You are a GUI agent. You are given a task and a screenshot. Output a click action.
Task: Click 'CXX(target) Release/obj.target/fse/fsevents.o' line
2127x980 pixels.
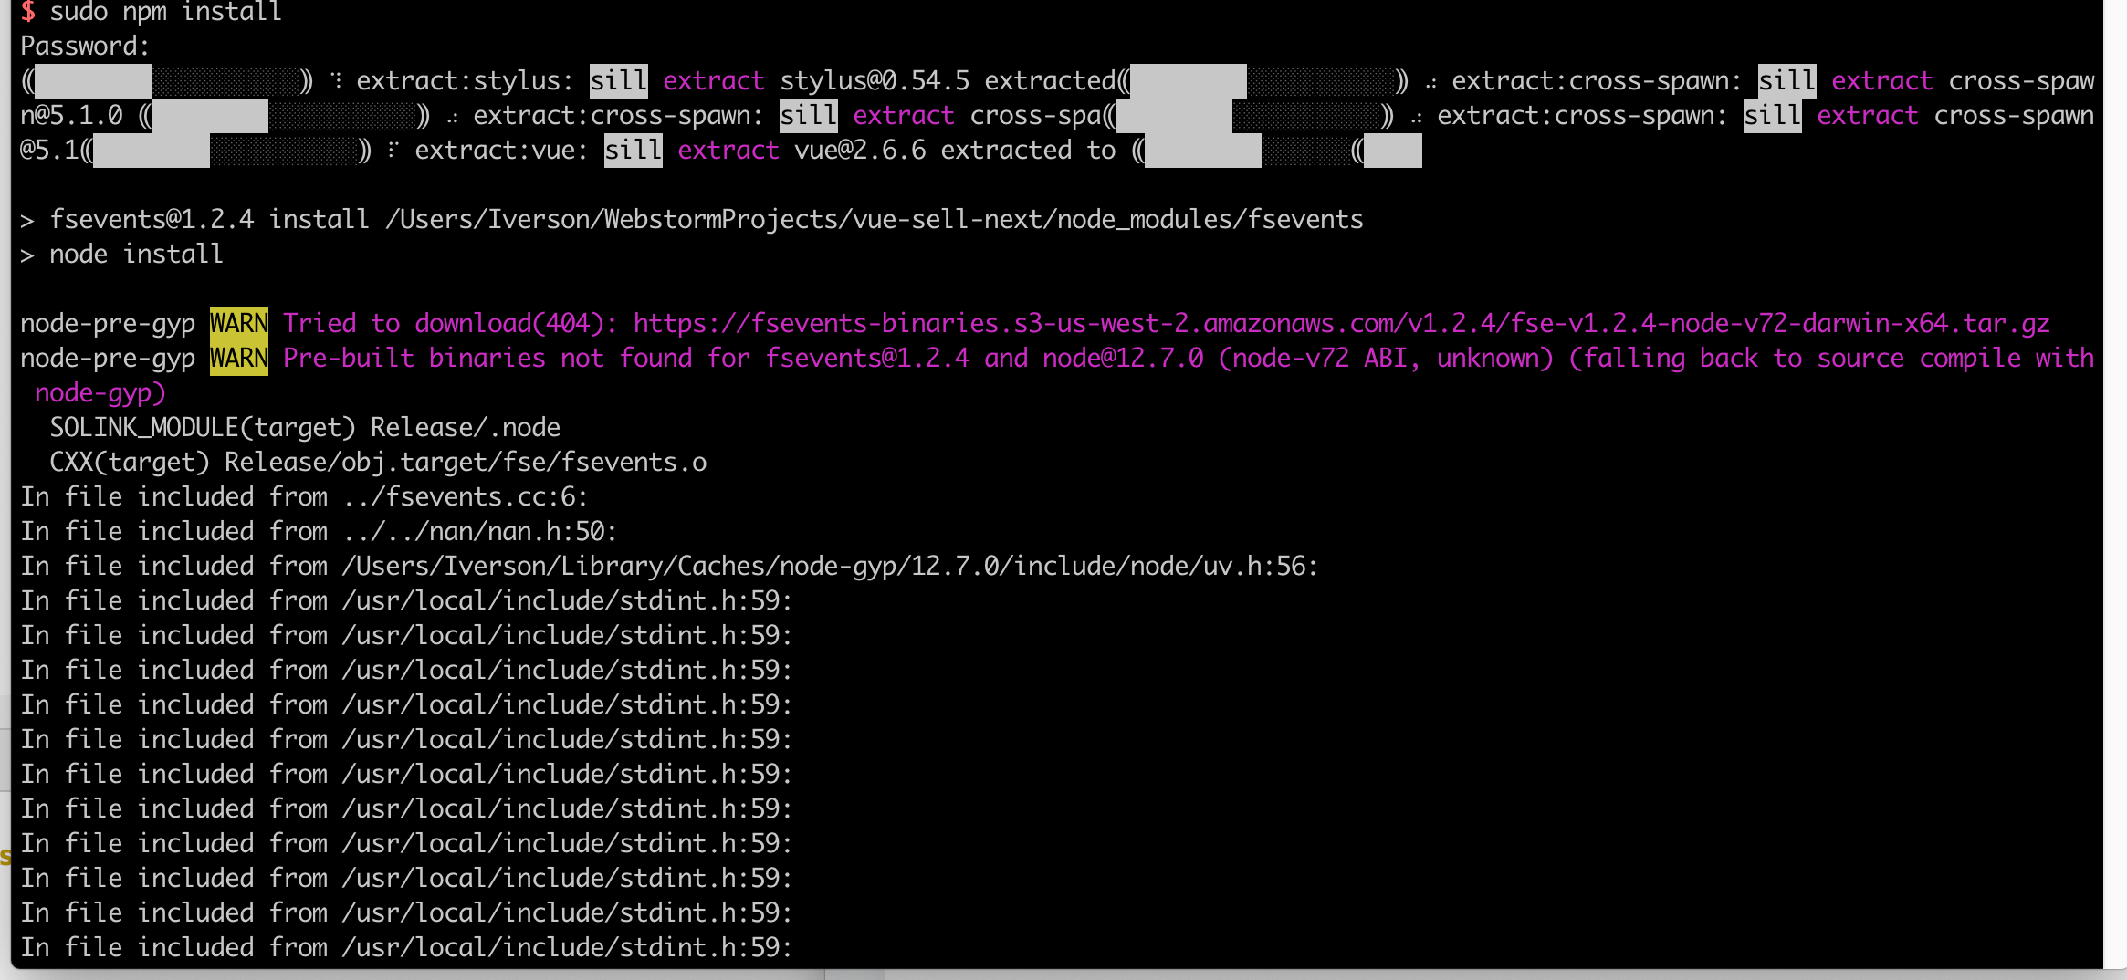tap(378, 463)
